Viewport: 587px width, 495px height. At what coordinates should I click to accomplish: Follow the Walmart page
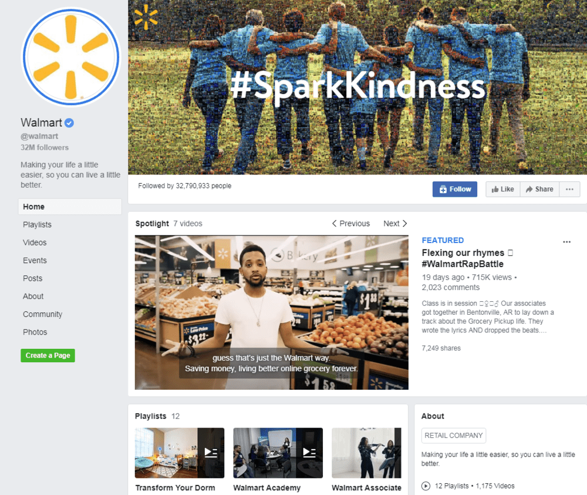click(455, 189)
